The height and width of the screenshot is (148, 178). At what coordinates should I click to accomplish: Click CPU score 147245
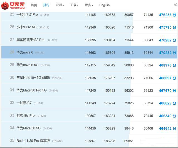[x=90, y=90]
